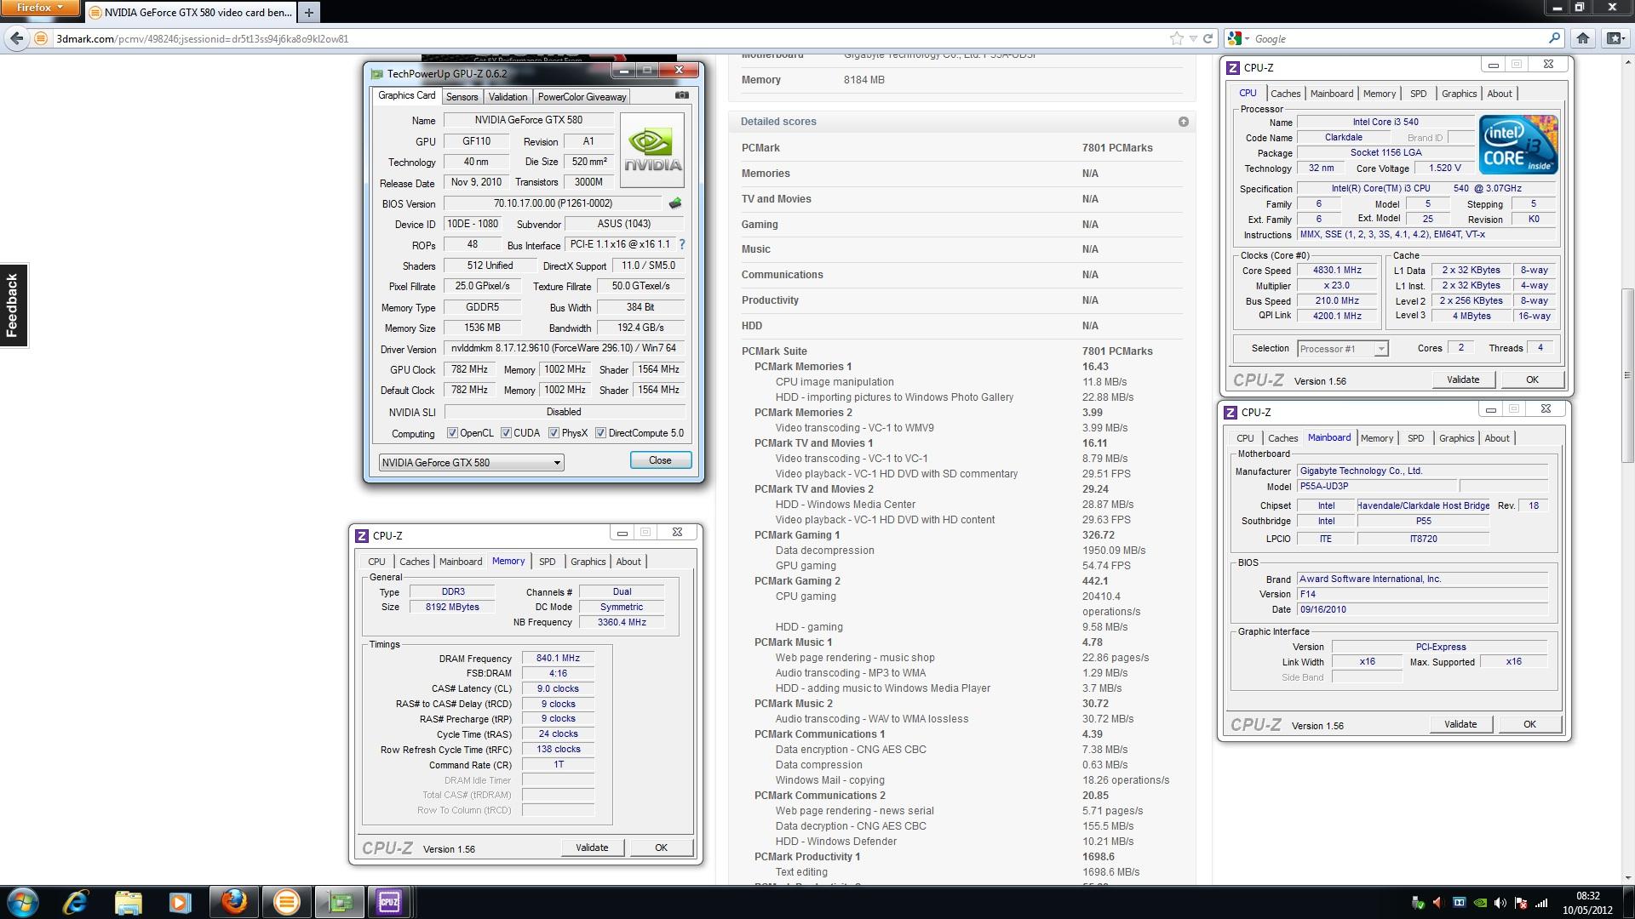Click OK in mainboard CPU-Z window

pos(1529,724)
